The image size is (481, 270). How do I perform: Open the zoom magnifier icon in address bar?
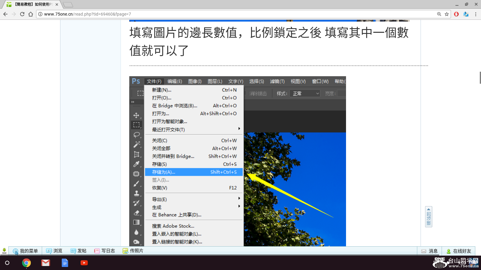[439, 14]
